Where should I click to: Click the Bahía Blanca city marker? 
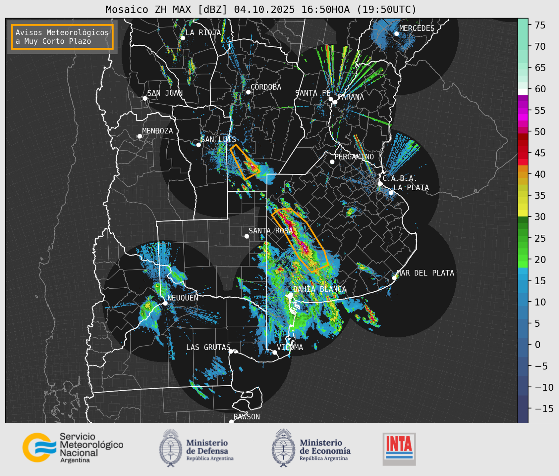(x=291, y=295)
